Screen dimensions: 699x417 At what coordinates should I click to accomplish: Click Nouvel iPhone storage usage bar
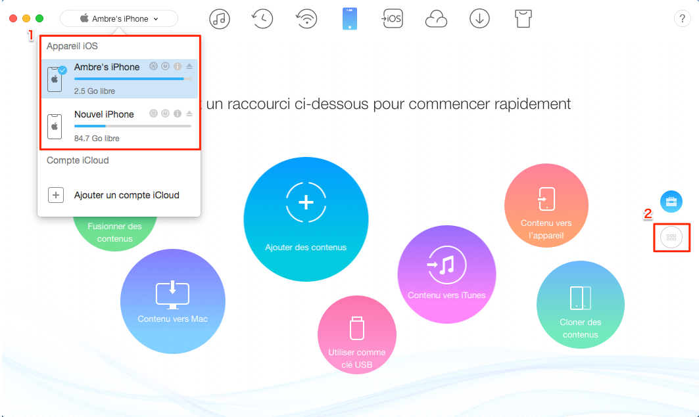click(133, 126)
